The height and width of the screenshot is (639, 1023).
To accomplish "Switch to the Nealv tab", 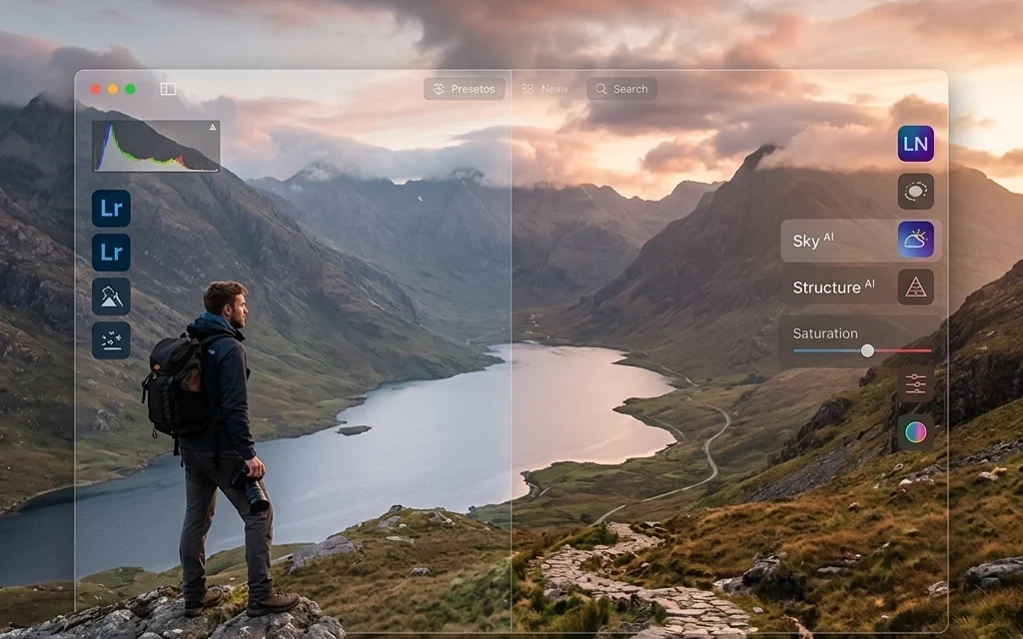I will point(544,89).
